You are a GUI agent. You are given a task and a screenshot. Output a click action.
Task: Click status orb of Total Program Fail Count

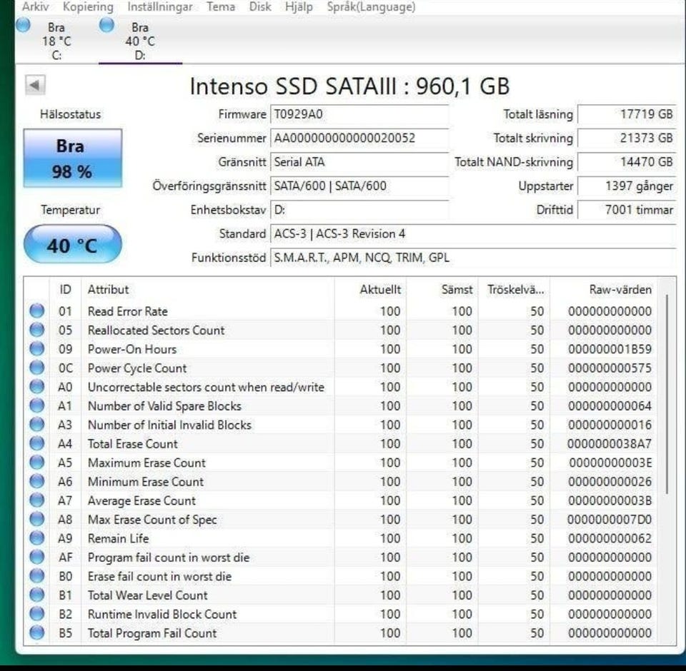click(36, 633)
